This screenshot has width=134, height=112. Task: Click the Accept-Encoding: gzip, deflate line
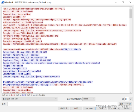point(22,39)
